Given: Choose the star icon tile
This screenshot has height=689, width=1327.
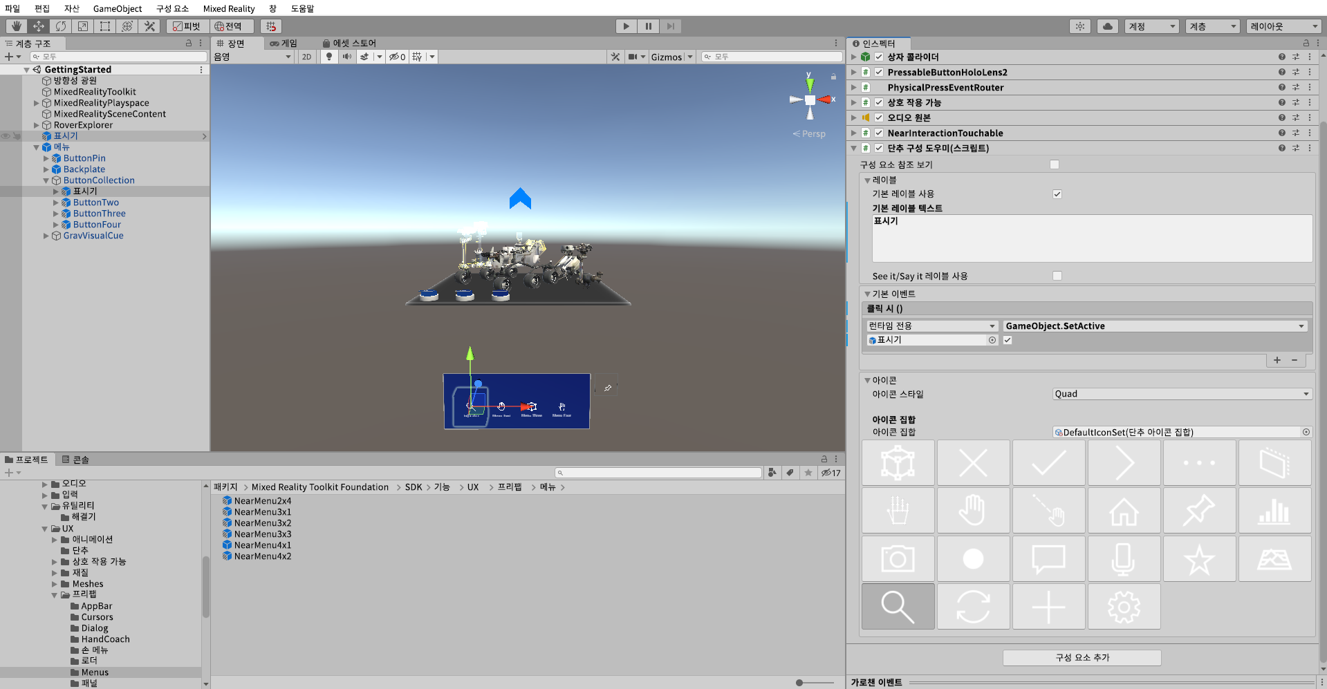Looking at the screenshot, I should (x=1199, y=559).
